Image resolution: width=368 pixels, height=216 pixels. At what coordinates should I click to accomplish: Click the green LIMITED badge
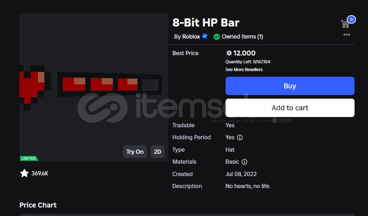pos(29,158)
